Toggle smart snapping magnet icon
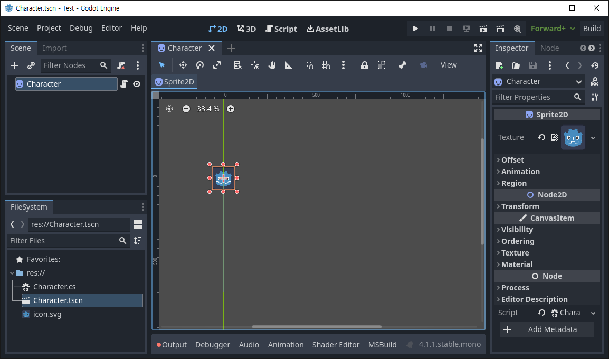Screen dimensions: 609x359 (310, 65)
